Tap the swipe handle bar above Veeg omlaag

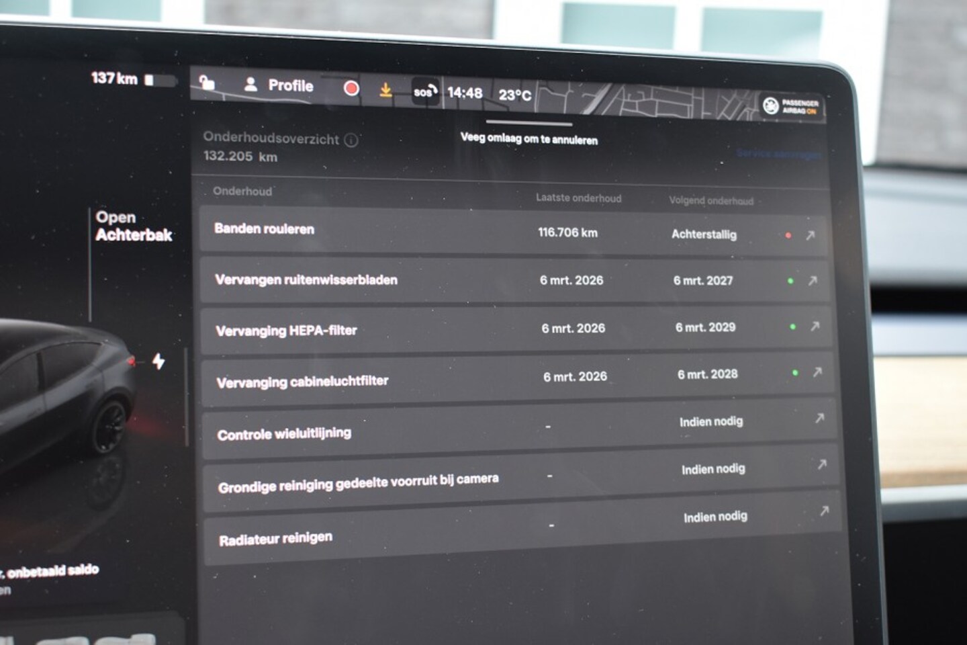pos(529,123)
